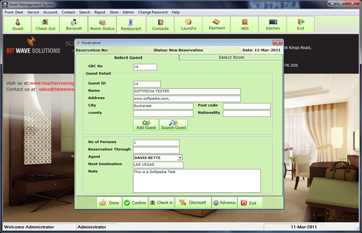Open the Banquet module

click(73, 24)
